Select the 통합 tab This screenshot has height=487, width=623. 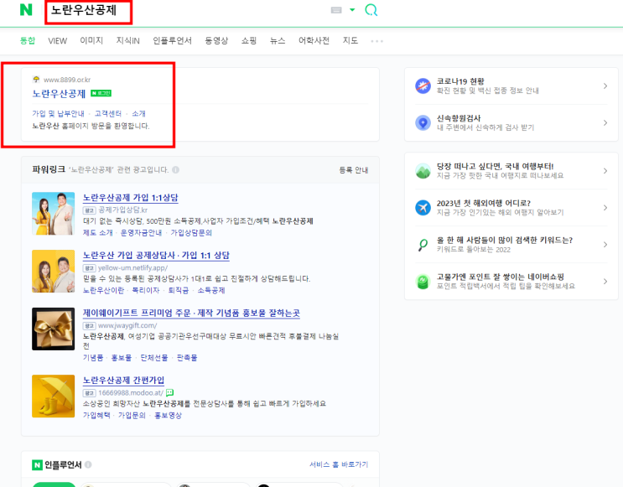pos(28,40)
